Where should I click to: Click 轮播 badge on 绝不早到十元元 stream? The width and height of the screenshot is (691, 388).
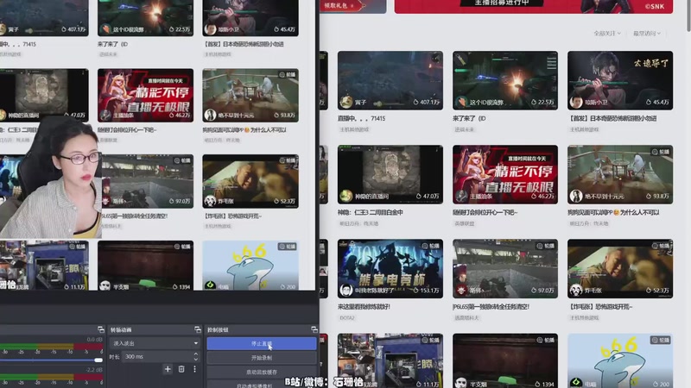660,152
